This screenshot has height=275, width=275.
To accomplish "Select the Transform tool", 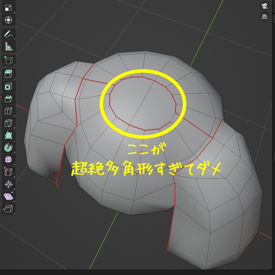I will (x=8, y=20).
